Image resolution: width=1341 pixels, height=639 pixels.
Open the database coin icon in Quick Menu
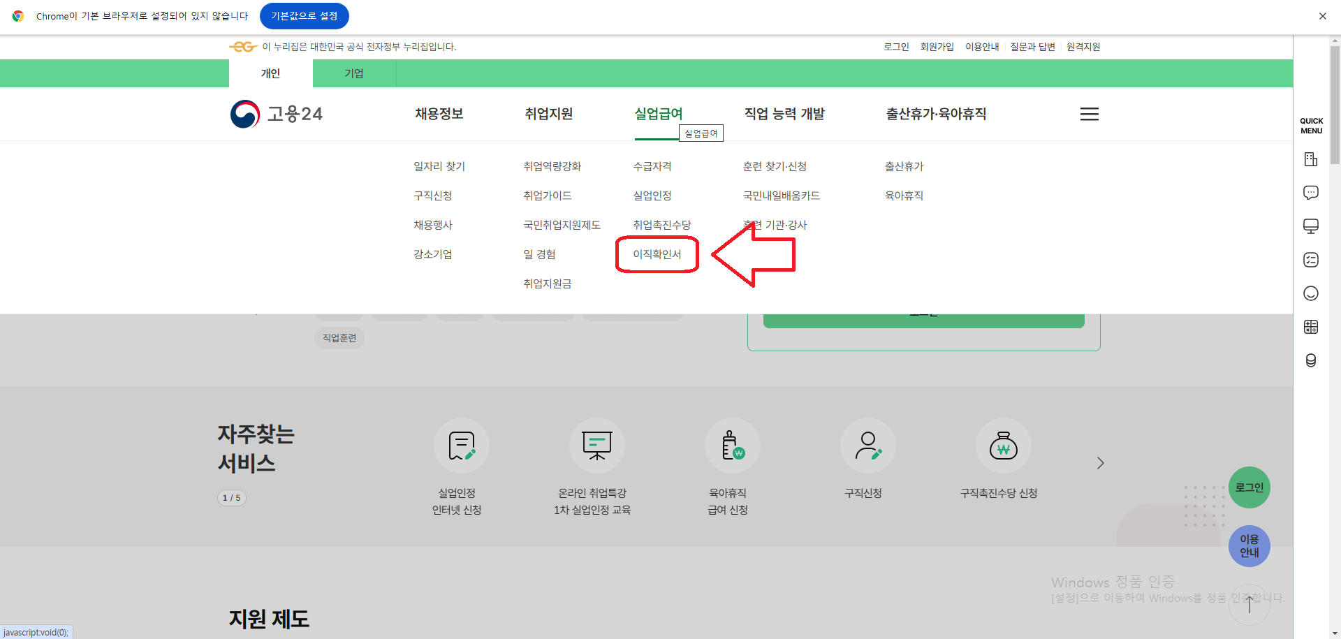1311,360
